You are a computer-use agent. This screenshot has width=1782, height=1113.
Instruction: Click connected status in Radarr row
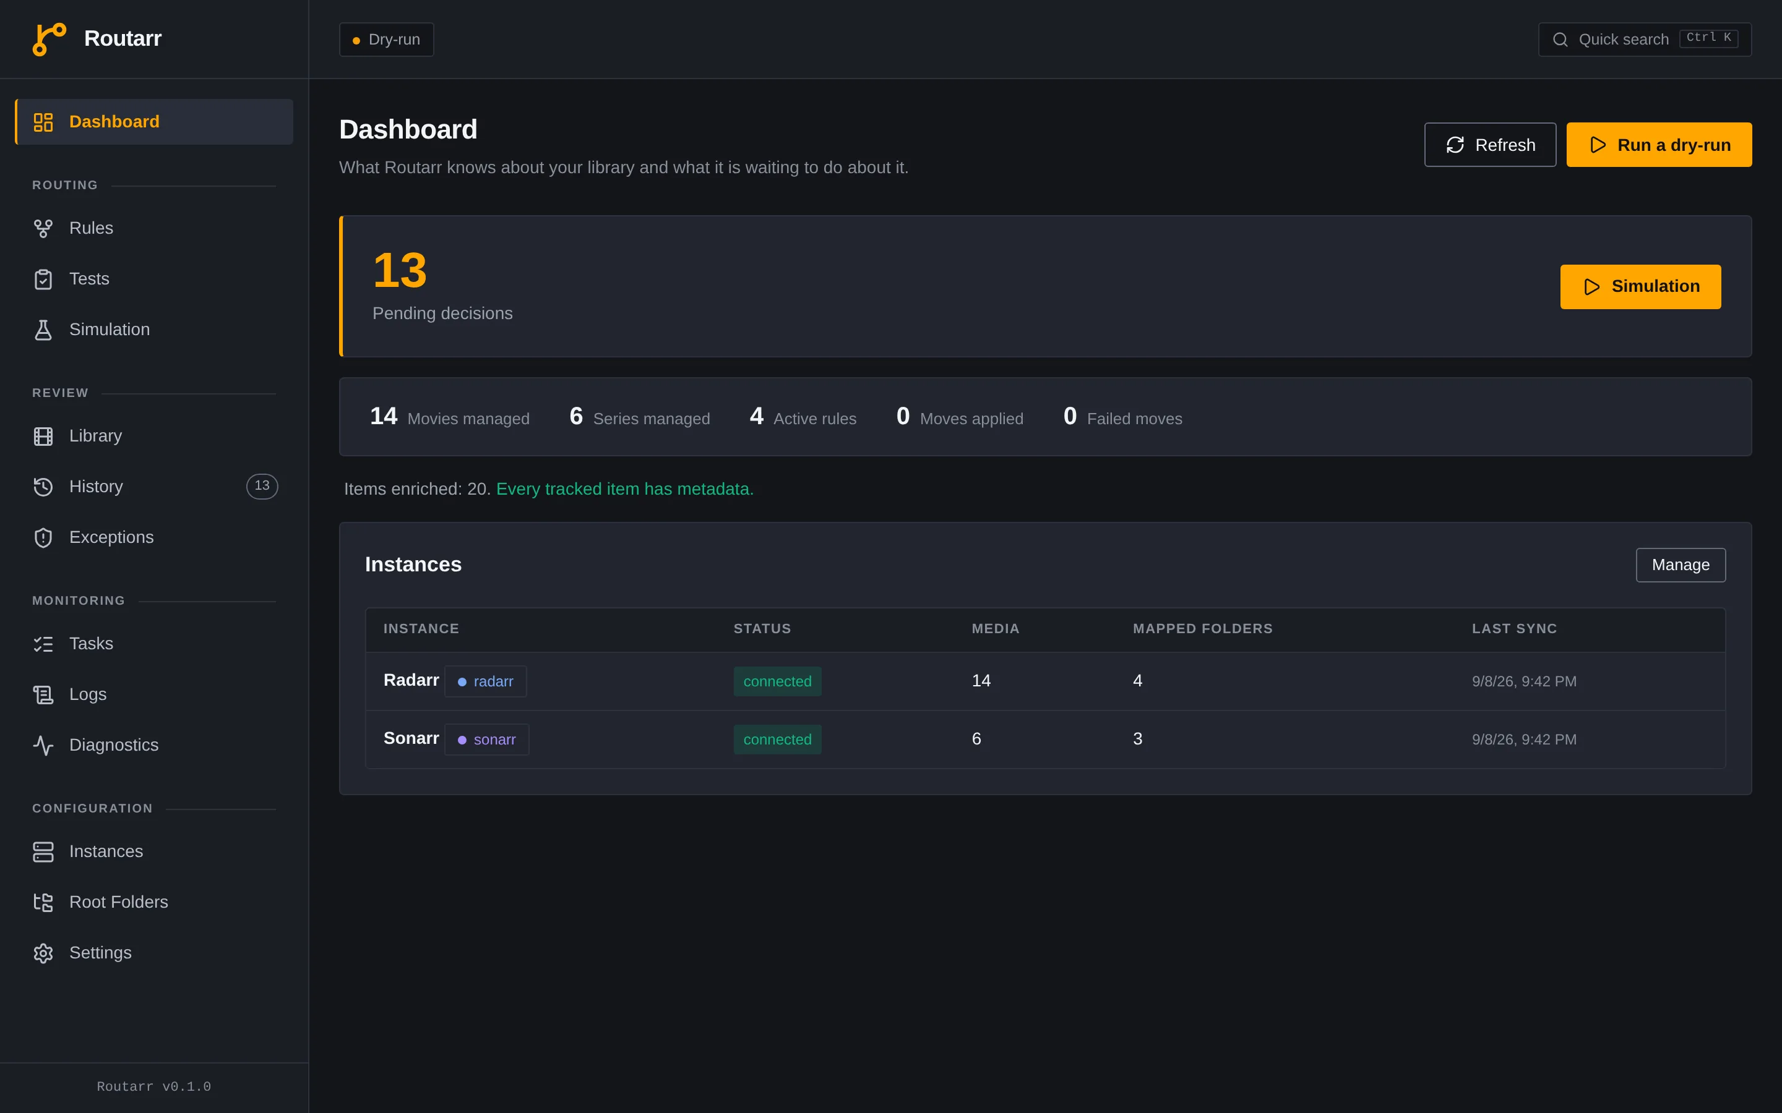point(777,681)
